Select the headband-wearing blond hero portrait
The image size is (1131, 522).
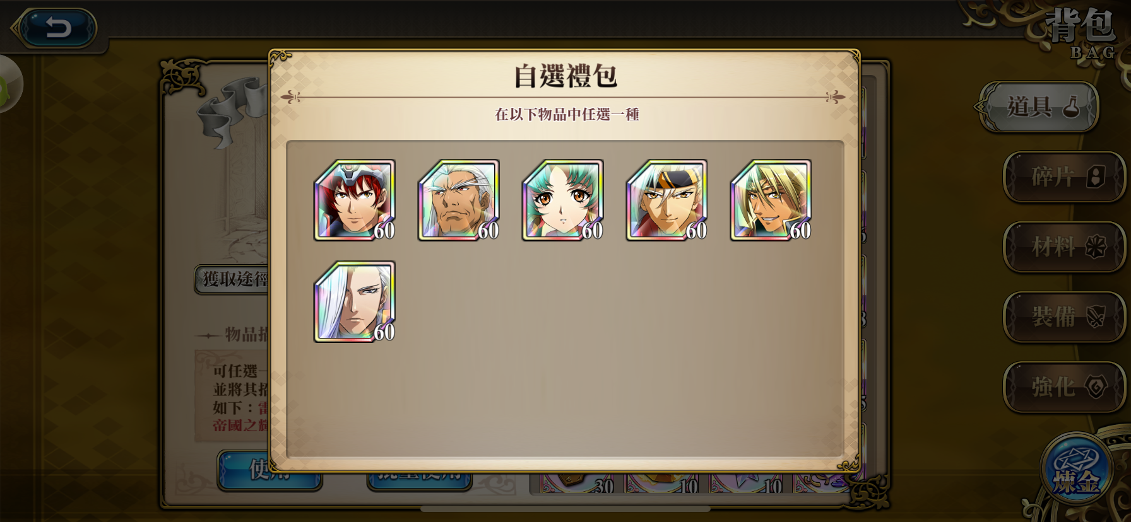point(667,200)
